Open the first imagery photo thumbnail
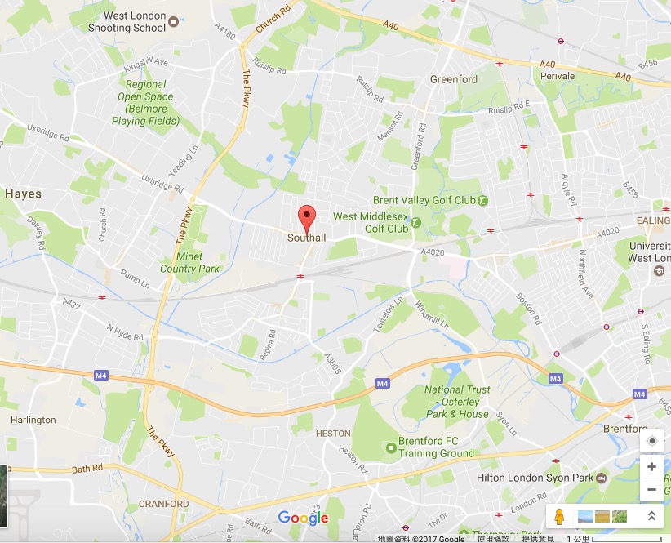Viewport: 671px width, 543px height. [x=585, y=516]
